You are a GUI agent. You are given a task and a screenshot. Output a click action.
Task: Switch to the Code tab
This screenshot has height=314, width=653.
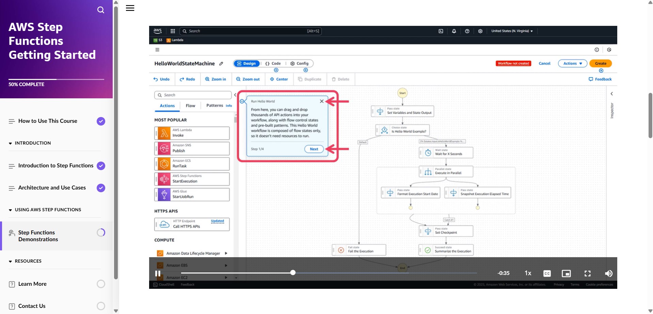273,64
